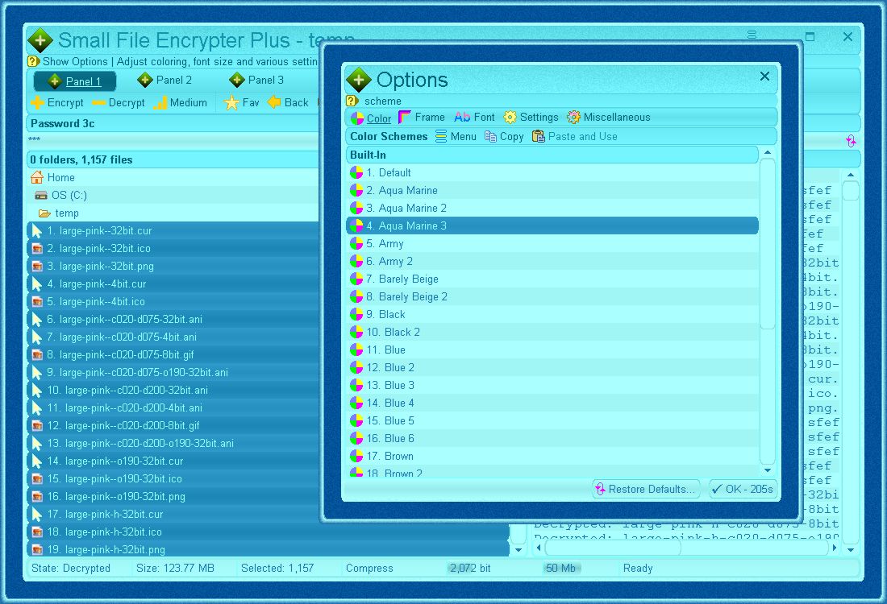Choose the 16. Blue 6 scheme

(x=552, y=438)
